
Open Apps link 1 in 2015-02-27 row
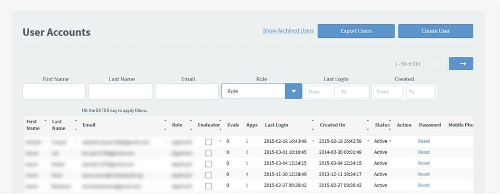(x=247, y=185)
